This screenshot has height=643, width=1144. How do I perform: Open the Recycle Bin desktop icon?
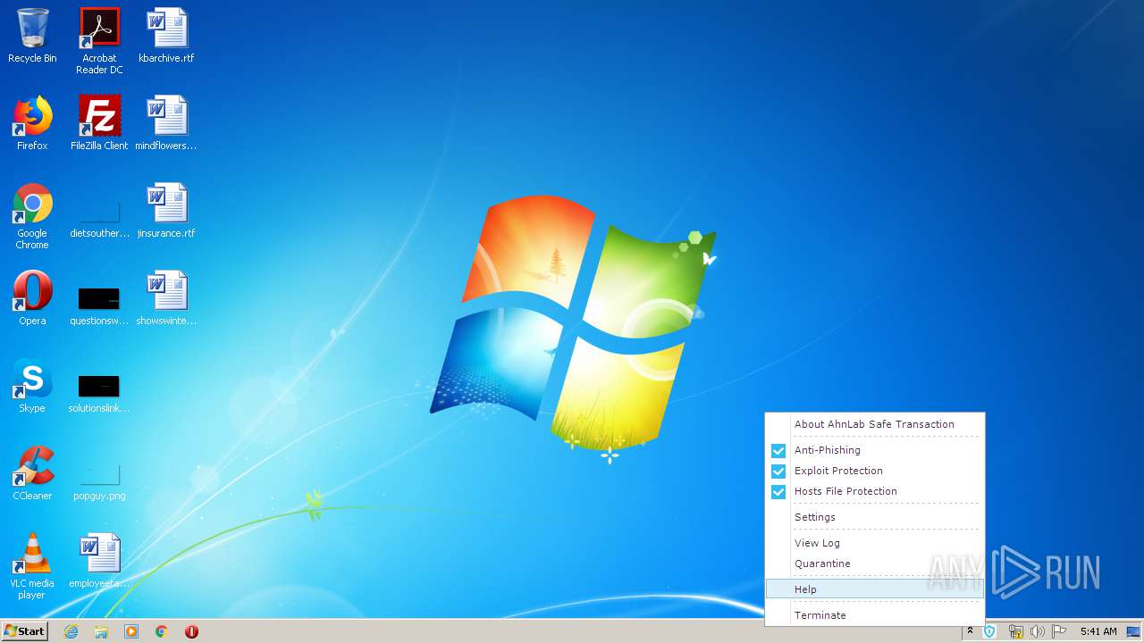tap(32, 37)
